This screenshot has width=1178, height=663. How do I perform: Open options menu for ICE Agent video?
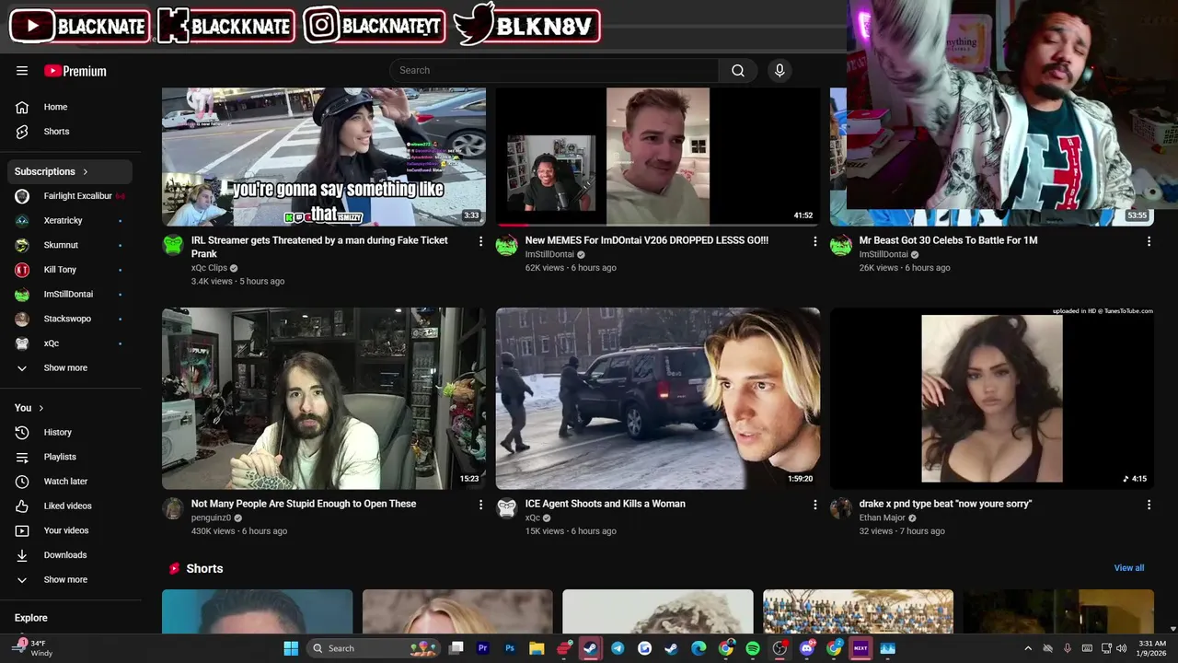click(x=814, y=505)
